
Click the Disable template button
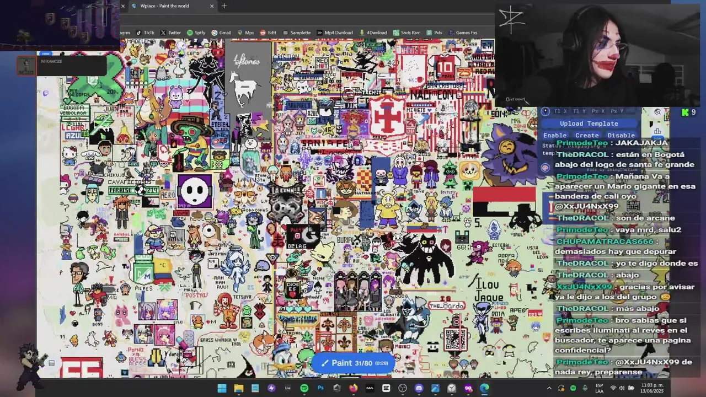pos(621,135)
